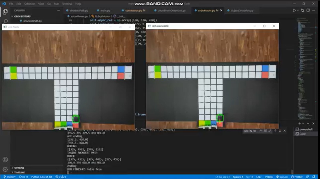Click the terminal find input field
320x179 pixels.
pyautogui.click(x=250, y=131)
